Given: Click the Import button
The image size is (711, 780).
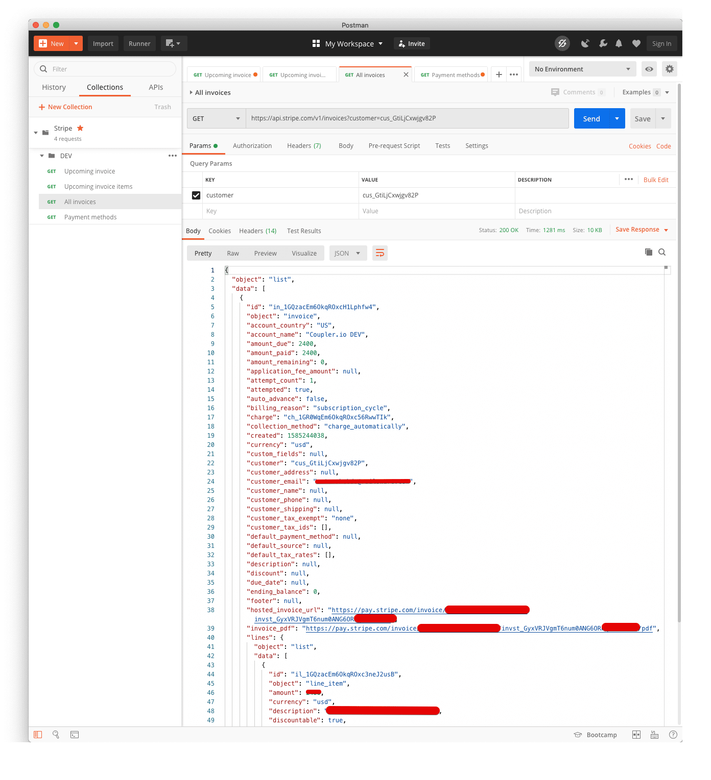Looking at the screenshot, I should [x=103, y=43].
